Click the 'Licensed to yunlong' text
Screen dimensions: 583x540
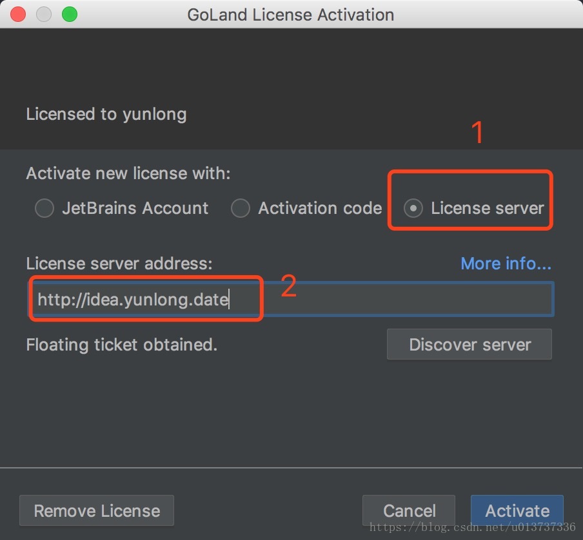click(106, 115)
